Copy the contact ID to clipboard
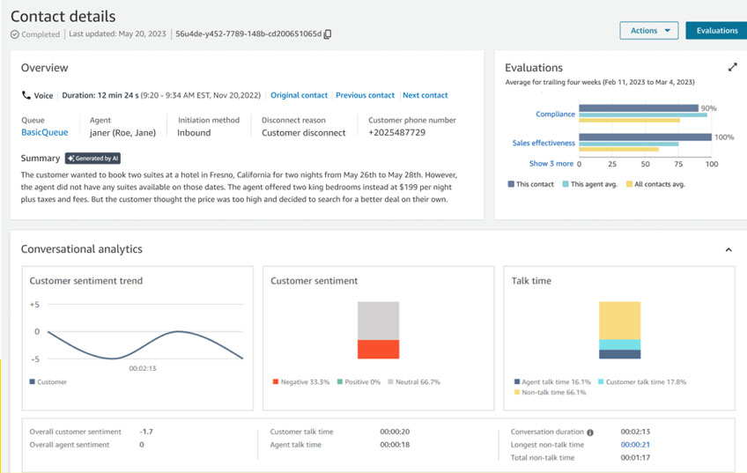747x473 pixels. coord(328,34)
